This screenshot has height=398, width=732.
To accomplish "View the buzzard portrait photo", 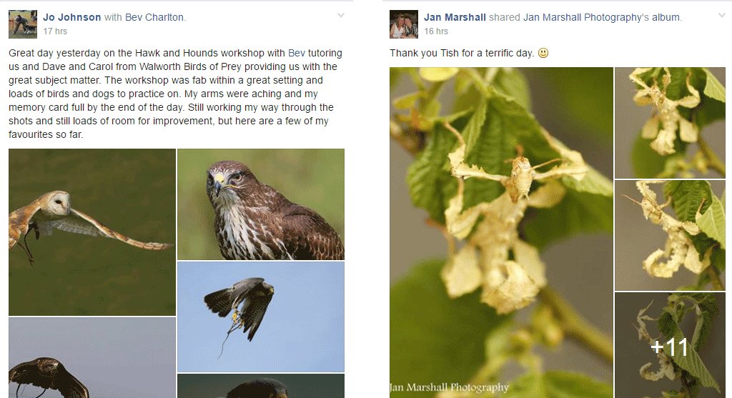I will click(x=260, y=204).
